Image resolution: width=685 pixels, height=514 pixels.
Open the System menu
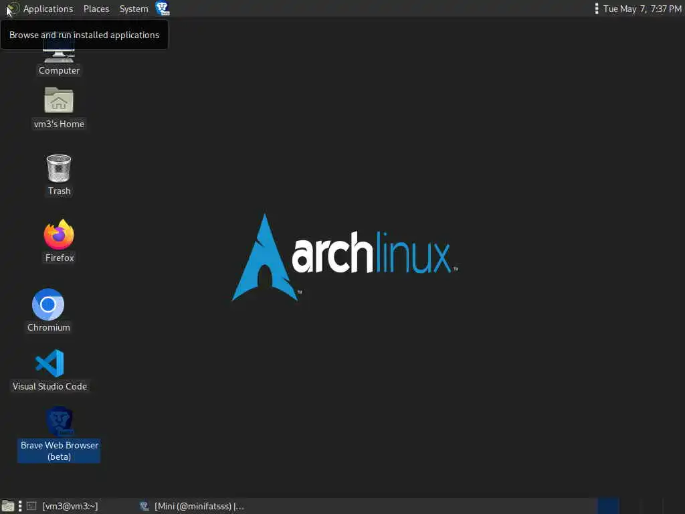tap(134, 9)
